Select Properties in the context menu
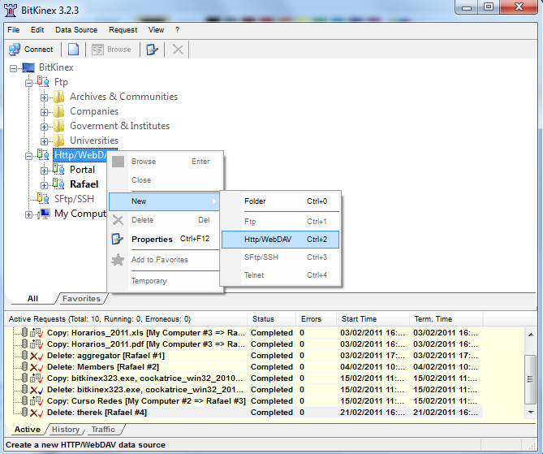543x454 pixels. (165, 239)
